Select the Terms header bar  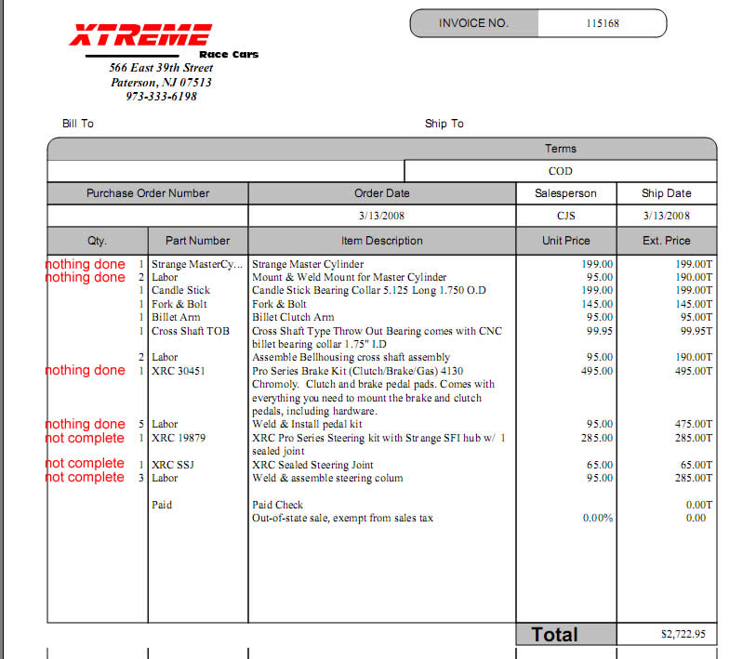tap(560, 149)
